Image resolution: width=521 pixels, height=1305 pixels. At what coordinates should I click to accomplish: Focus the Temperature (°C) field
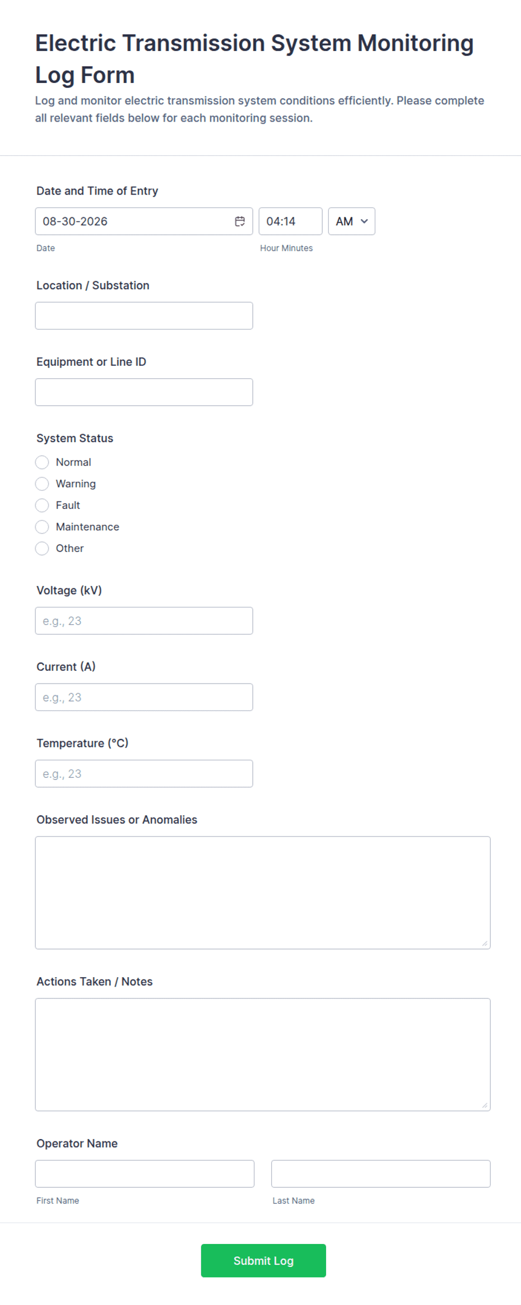pos(144,774)
